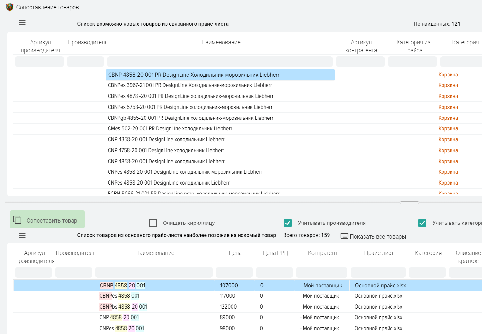This screenshot has width=482, height=334.
Task: Click the copy icon on Сопоставить товар button
Action: point(17,220)
